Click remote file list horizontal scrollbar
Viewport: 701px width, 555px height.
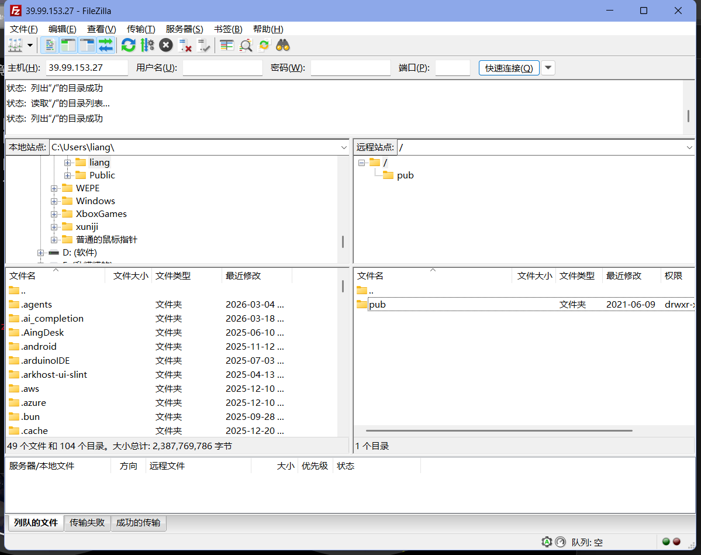click(499, 430)
